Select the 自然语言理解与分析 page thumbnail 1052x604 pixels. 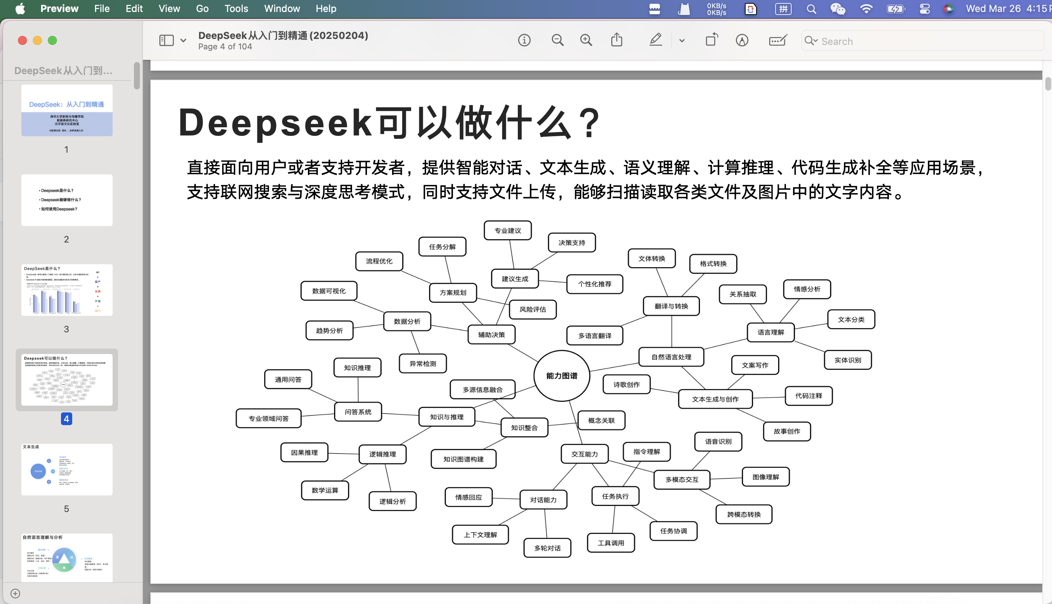click(x=67, y=558)
